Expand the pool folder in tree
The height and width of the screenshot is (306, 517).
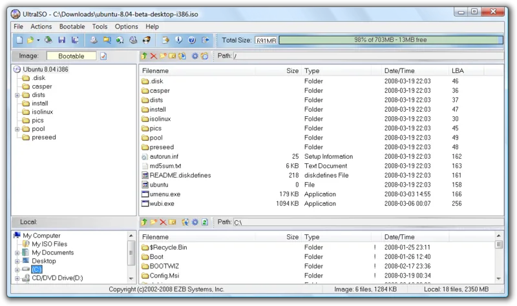pyautogui.click(x=17, y=129)
